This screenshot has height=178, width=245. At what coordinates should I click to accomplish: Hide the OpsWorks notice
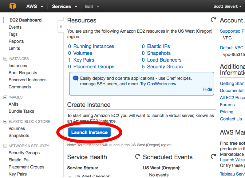[208, 89]
